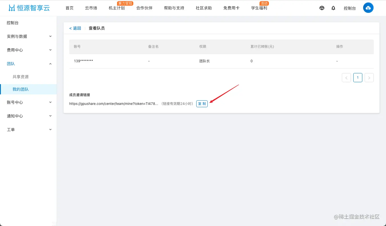Click the 备注名 column header
This screenshot has width=386, height=226.
pyautogui.click(x=153, y=47)
